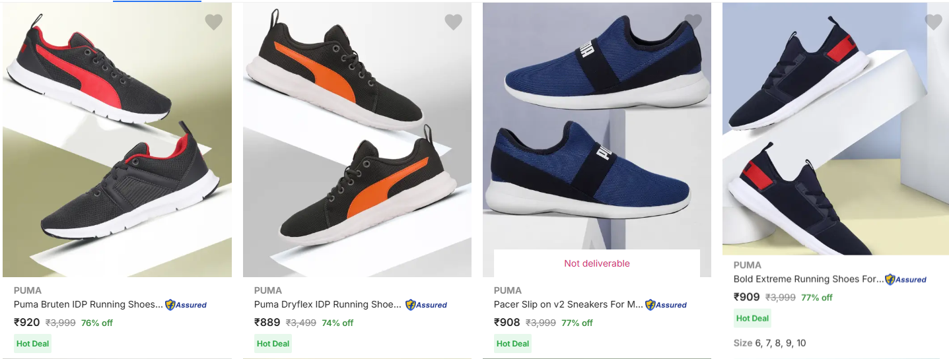
Task: Click the navy Bold Extreme shoe image
Action: (x=835, y=129)
